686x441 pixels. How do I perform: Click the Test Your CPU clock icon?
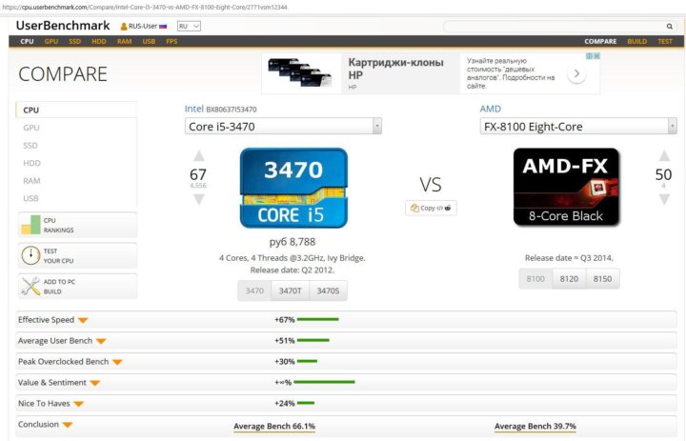pyautogui.click(x=30, y=255)
